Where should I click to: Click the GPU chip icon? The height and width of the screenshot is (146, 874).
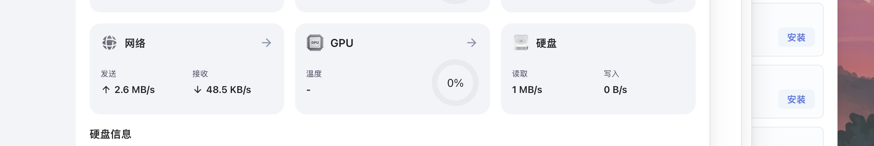[315, 43]
